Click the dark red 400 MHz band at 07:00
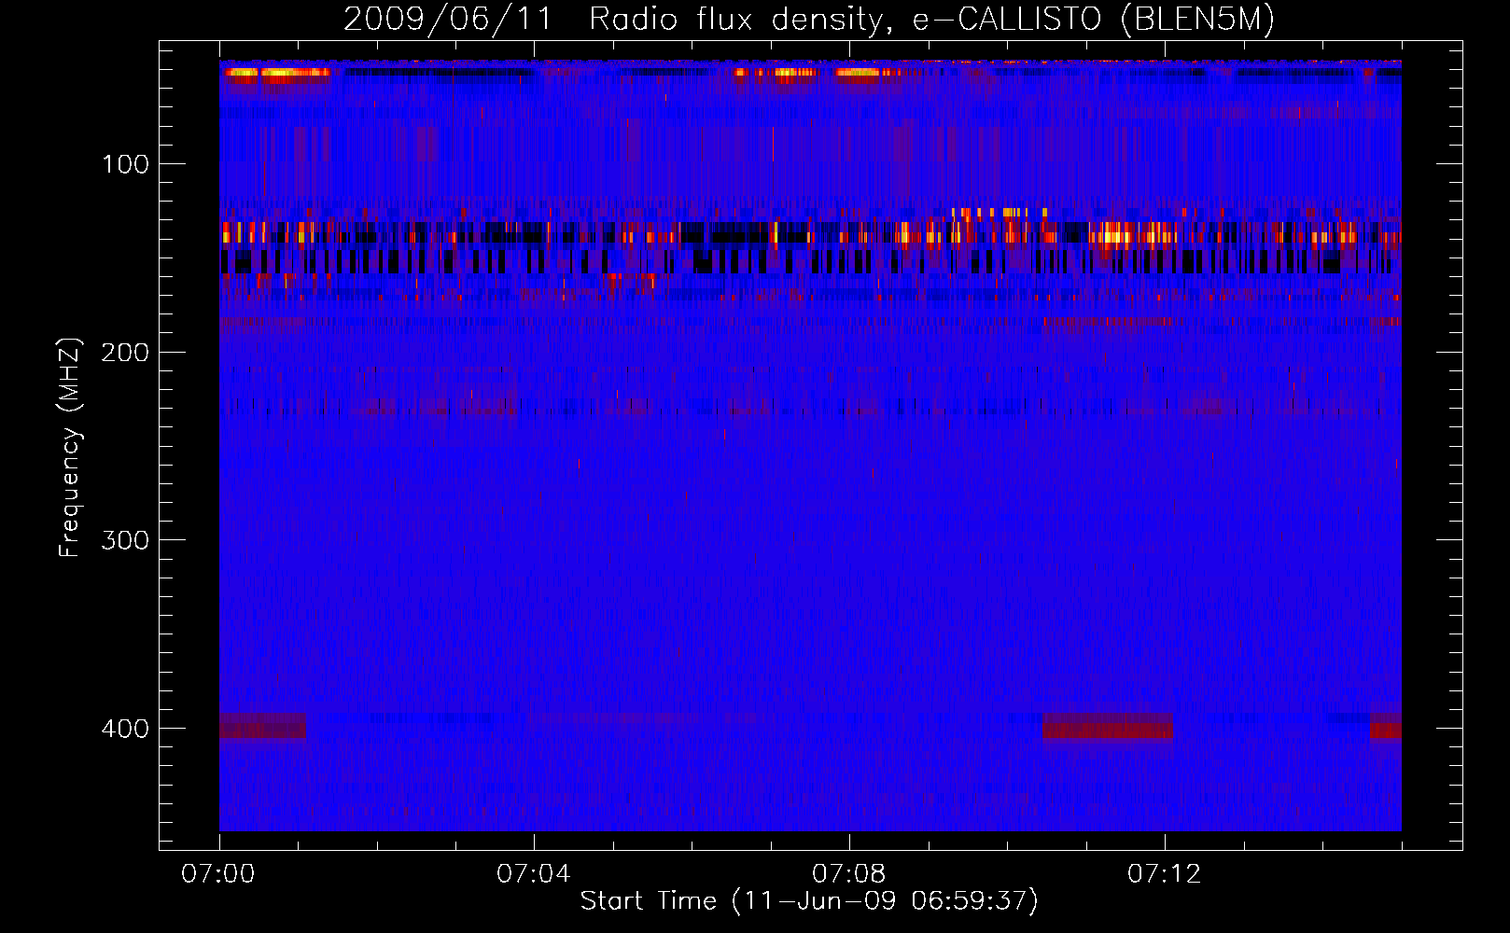This screenshot has width=1510, height=933. [x=262, y=726]
